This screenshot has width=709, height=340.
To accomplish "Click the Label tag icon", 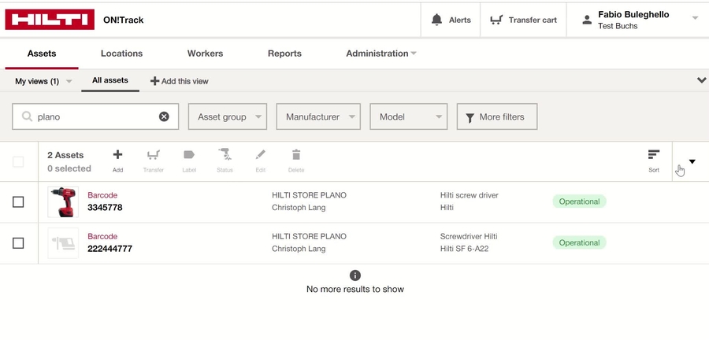I will tap(189, 155).
